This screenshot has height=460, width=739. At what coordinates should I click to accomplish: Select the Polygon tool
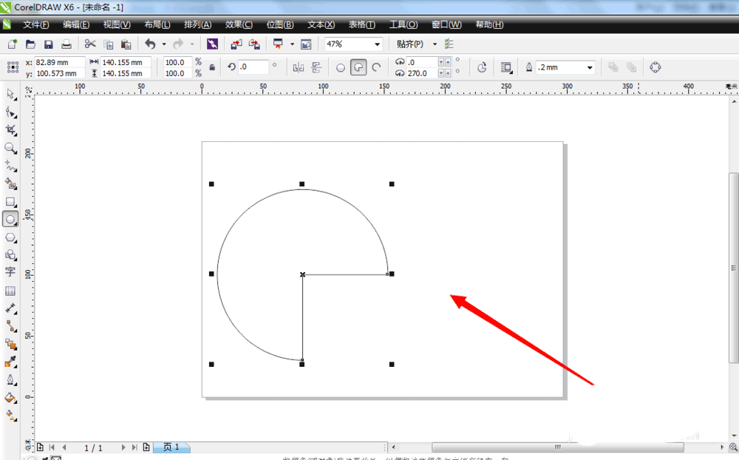(x=11, y=237)
